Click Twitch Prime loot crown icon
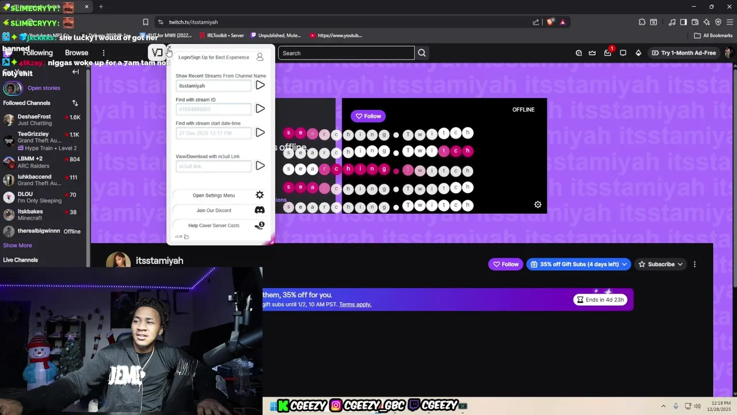Viewport: 737px width, 415px height. point(592,53)
